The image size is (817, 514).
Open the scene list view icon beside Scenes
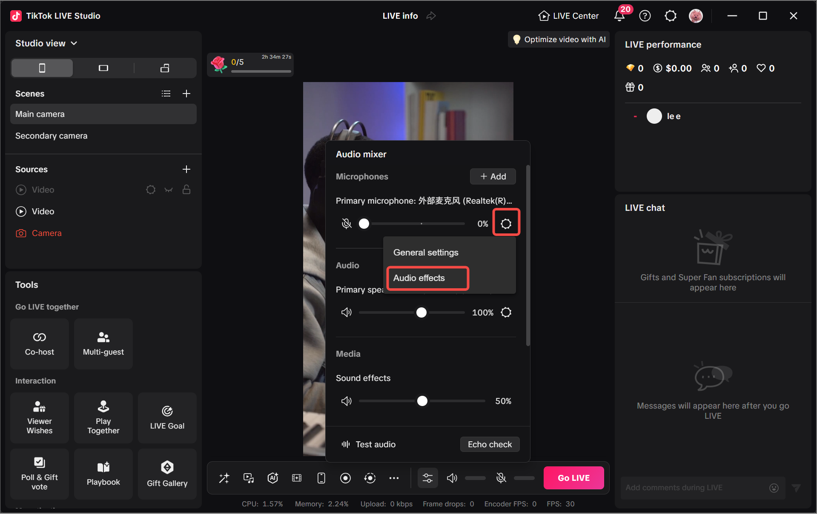click(166, 94)
